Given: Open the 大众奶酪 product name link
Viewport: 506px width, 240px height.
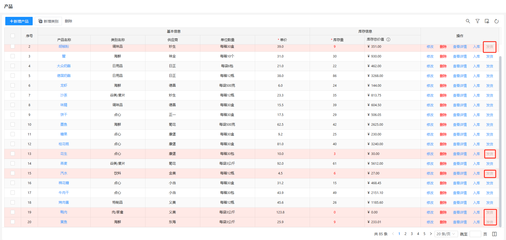Looking at the screenshot, I should tap(64, 66).
